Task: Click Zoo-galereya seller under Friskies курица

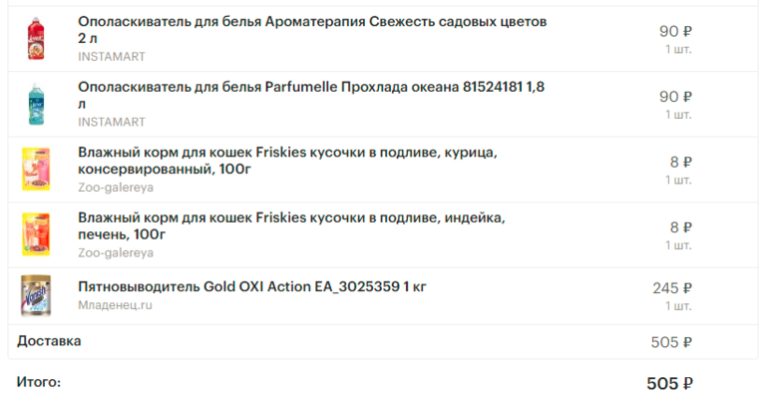Action: pos(116,187)
